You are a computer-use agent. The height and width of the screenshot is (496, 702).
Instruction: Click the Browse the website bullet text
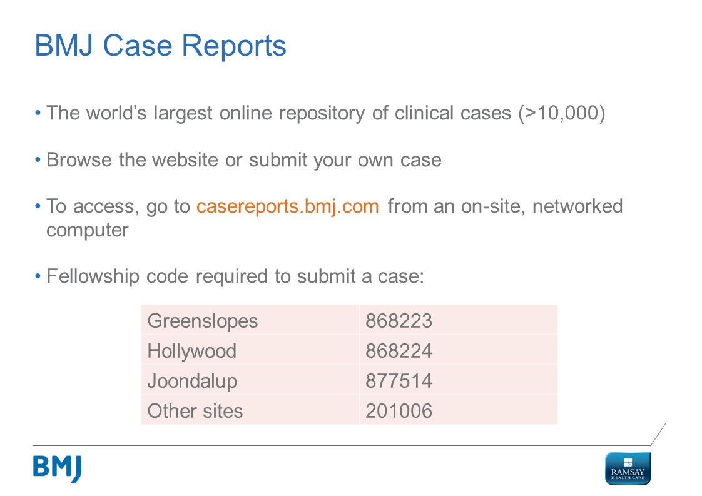tap(244, 160)
